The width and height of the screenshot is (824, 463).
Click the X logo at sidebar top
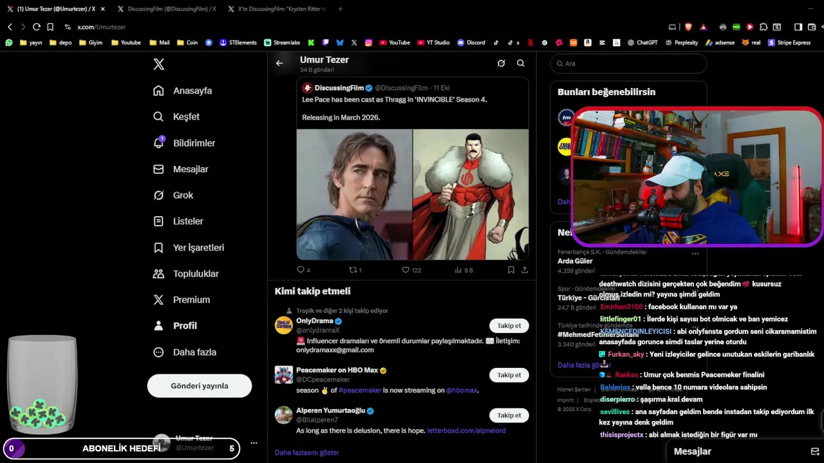click(x=158, y=64)
